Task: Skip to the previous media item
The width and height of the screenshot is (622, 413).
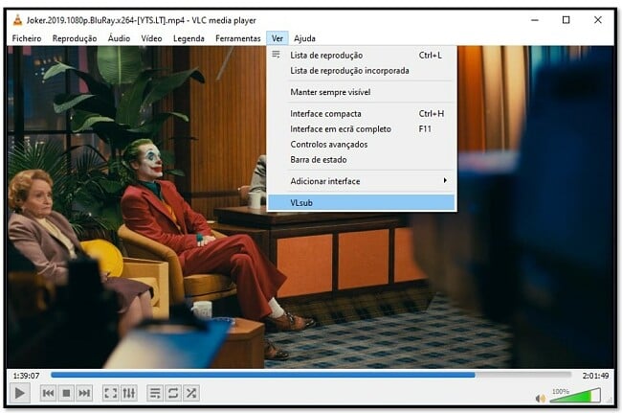Action: point(49,393)
